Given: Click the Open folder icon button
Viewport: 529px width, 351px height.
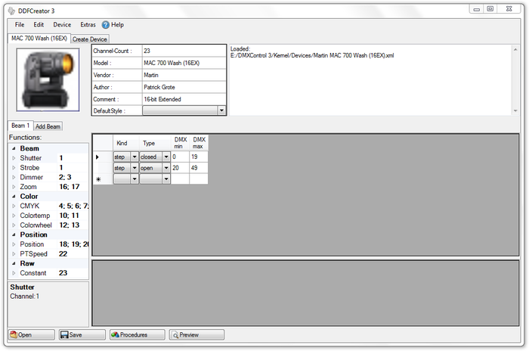Looking at the screenshot, I should tap(31, 334).
